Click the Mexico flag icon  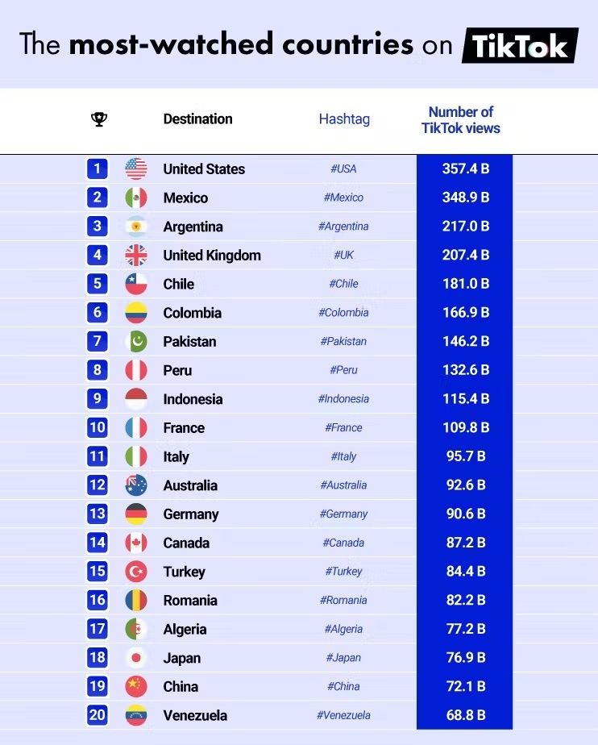(136, 198)
